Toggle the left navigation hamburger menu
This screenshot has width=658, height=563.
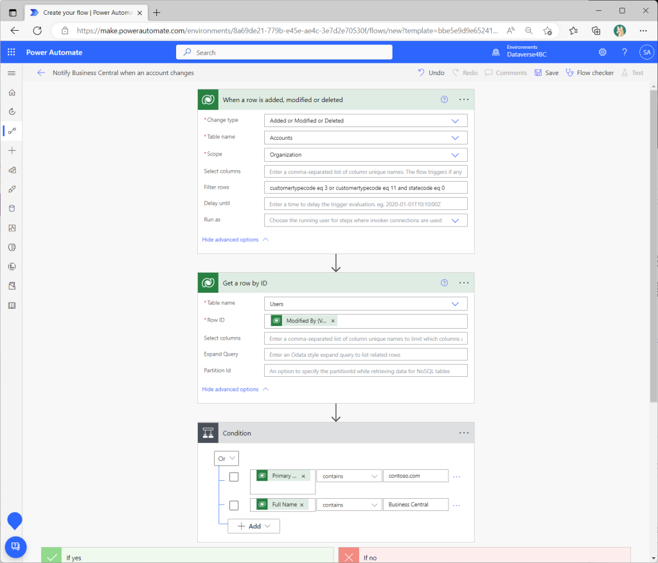[12, 73]
